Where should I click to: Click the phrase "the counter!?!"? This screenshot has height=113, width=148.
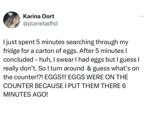tap(23, 77)
